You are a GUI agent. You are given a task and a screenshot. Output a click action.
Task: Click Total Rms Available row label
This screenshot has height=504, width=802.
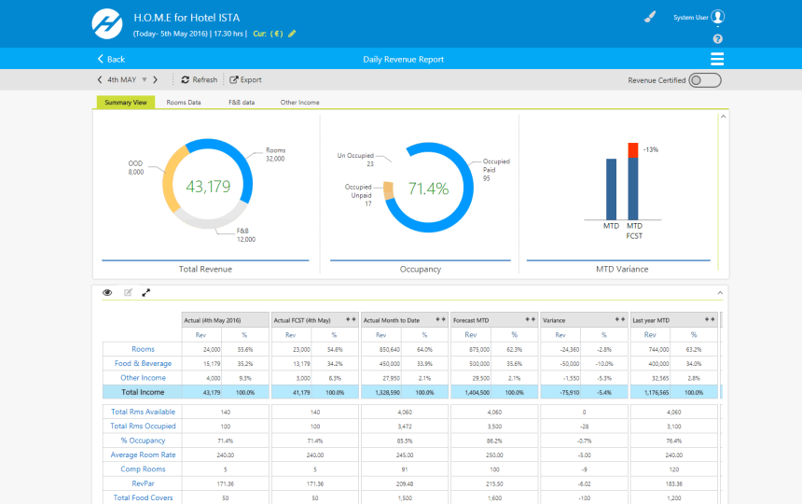pyautogui.click(x=143, y=412)
